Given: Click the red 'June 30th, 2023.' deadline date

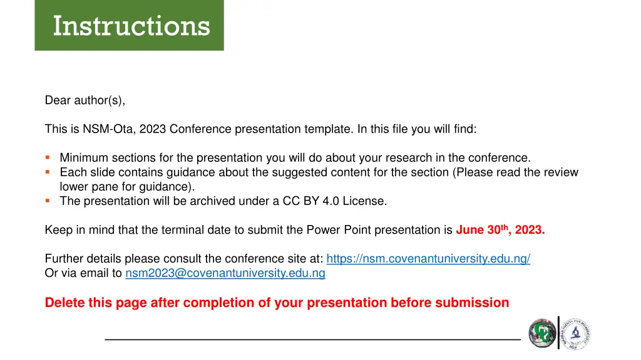Looking at the screenshot, I should point(500,230).
